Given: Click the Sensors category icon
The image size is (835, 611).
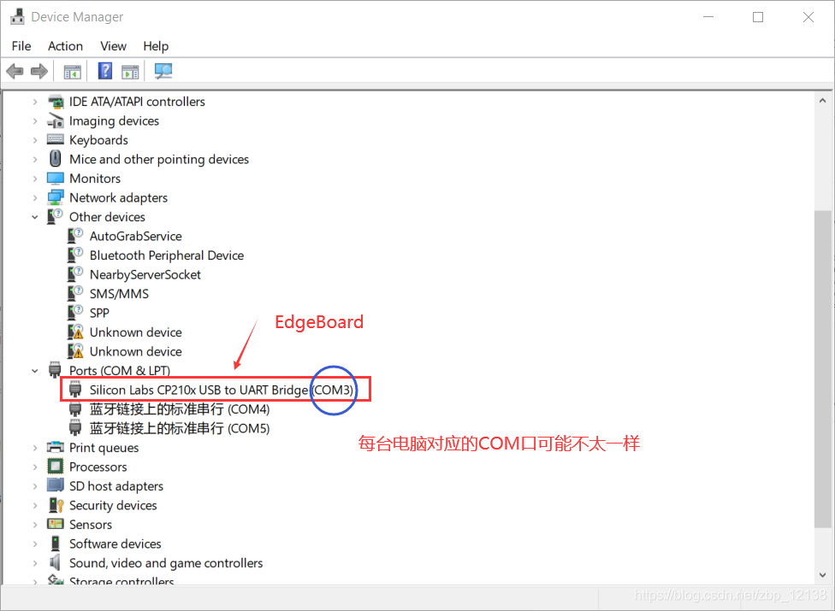Looking at the screenshot, I should 56,524.
